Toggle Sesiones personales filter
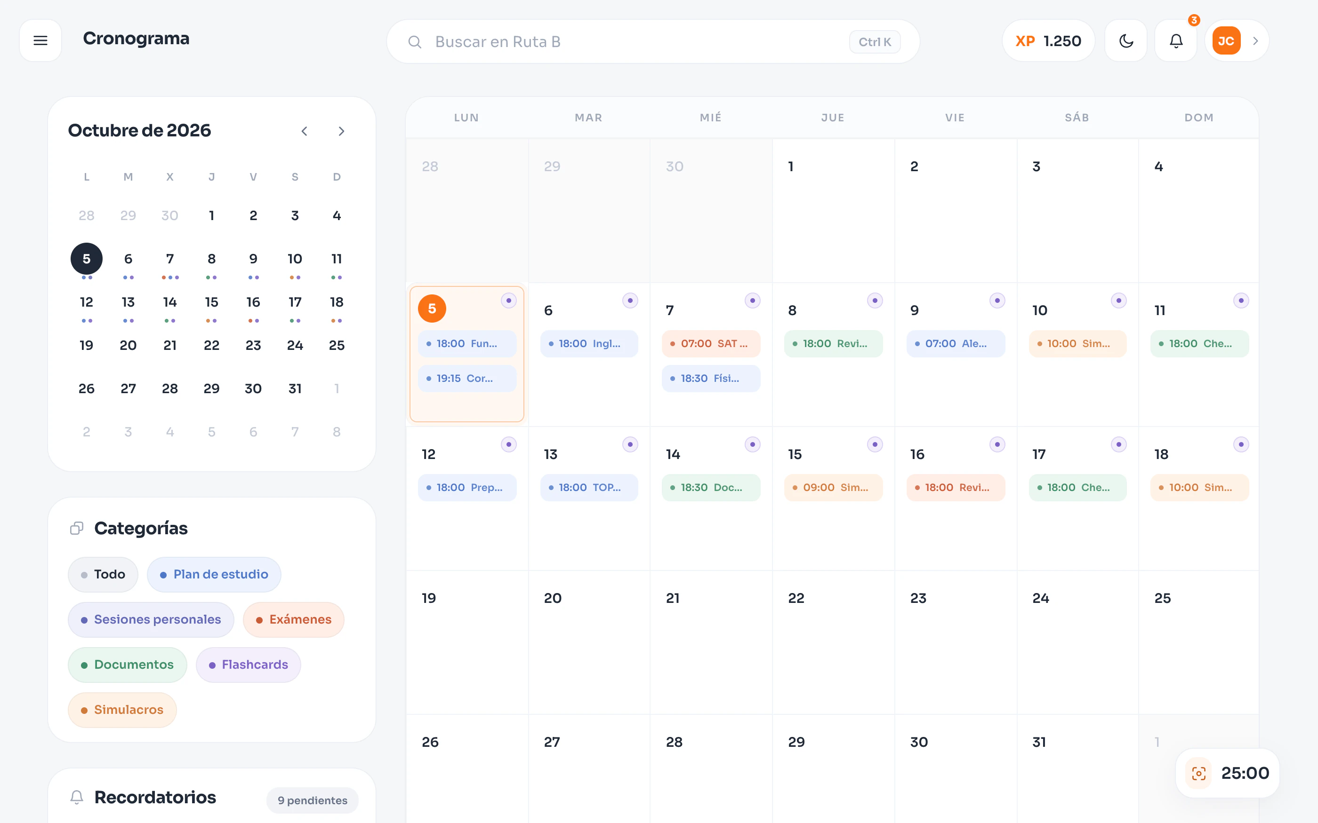 pyautogui.click(x=151, y=619)
